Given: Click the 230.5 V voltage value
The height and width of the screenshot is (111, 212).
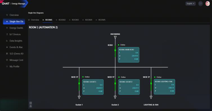Looking at the screenshot, I should click(x=171, y=88).
